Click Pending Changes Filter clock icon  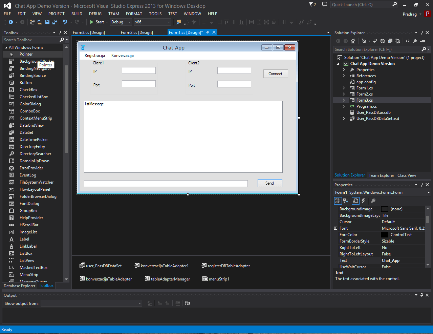coord(364,41)
